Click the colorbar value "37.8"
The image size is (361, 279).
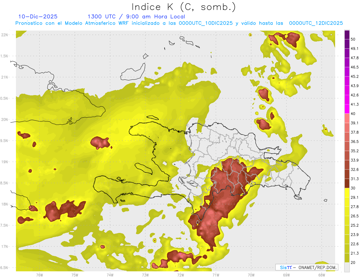pyautogui.click(x=355, y=132)
